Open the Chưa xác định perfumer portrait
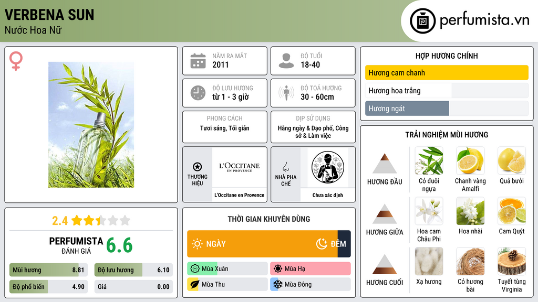538x302 pixels. tap(328, 167)
